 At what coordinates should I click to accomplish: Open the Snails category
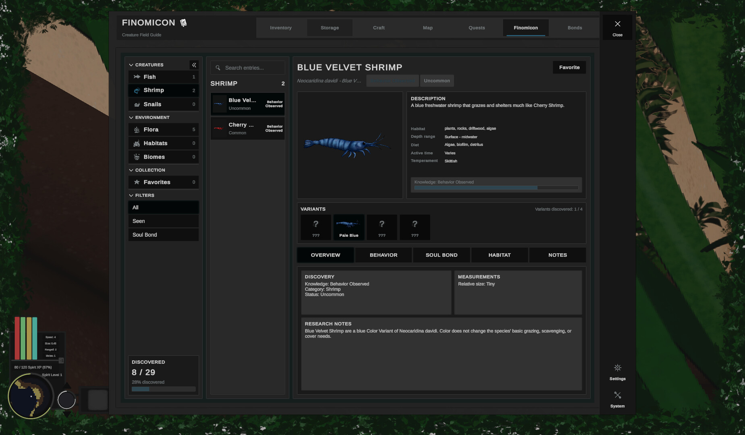[x=163, y=104]
